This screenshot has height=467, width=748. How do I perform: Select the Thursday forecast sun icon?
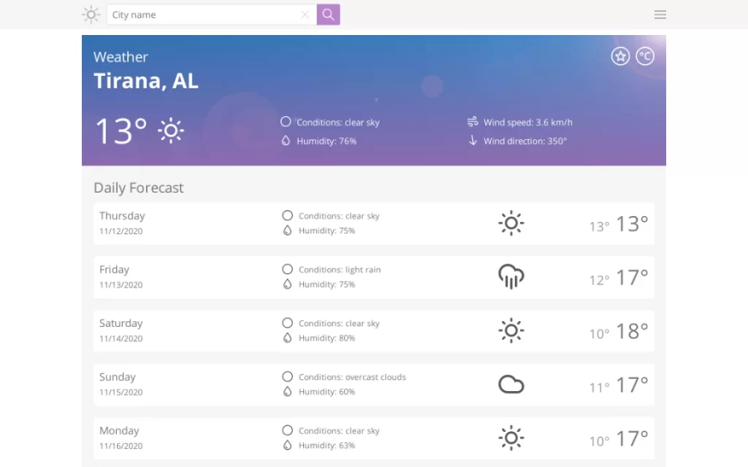(511, 223)
